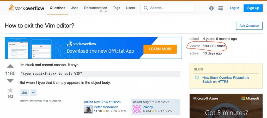Image resolution: width=267 pixels, height=118 pixels.
Task: Open Peter Mortensen's avatar image
Action: (x=88, y=109)
